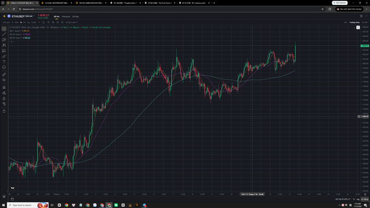The width and height of the screenshot is (370, 208).
Task: Open Chrome tab search dropdown
Action: tap(3, 3)
